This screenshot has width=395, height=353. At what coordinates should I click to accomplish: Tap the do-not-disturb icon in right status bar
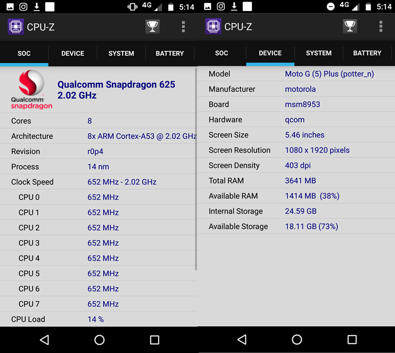click(x=331, y=6)
